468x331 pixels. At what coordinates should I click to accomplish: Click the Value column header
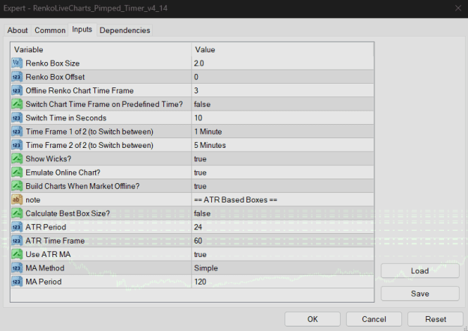pyautogui.click(x=282, y=49)
